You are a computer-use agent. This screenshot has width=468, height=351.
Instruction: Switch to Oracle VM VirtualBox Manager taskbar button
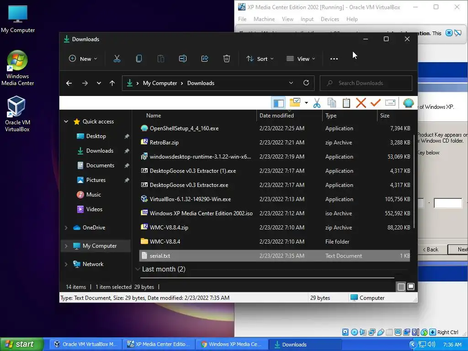(86, 344)
